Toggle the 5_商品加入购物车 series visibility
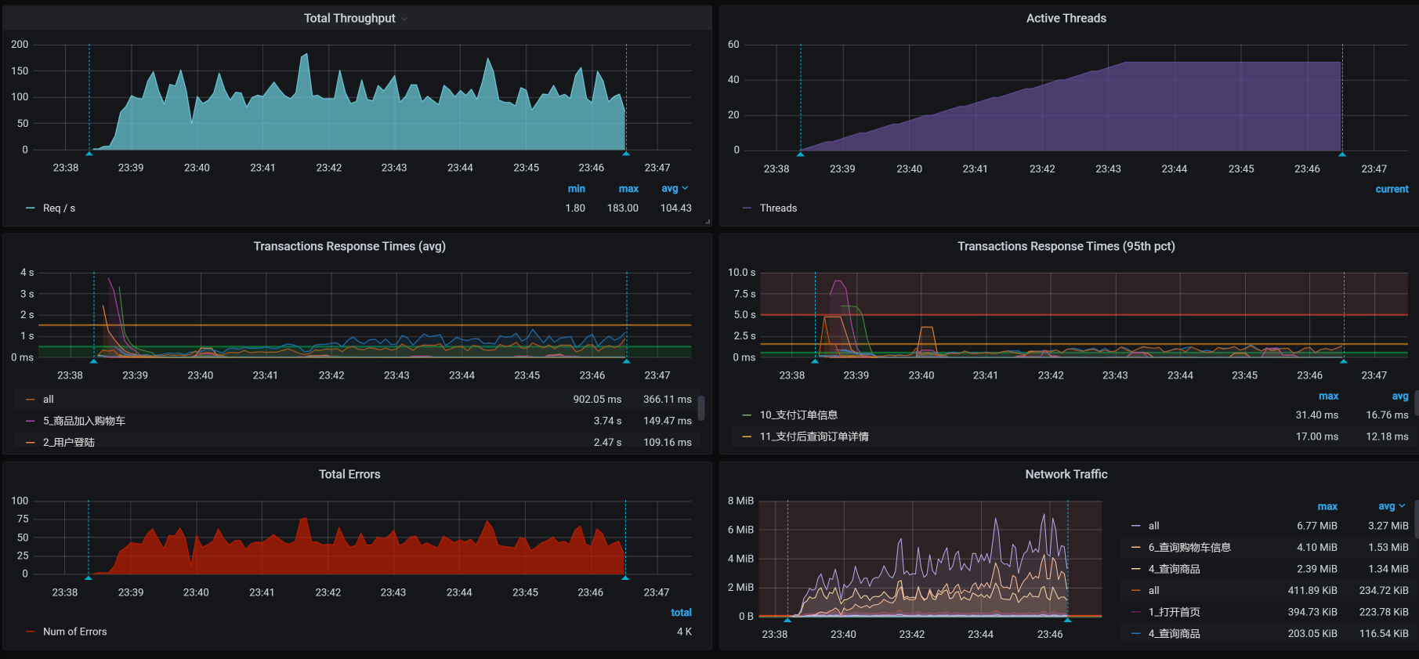Image resolution: width=1419 pixels, height=659 pixels. 84,421
